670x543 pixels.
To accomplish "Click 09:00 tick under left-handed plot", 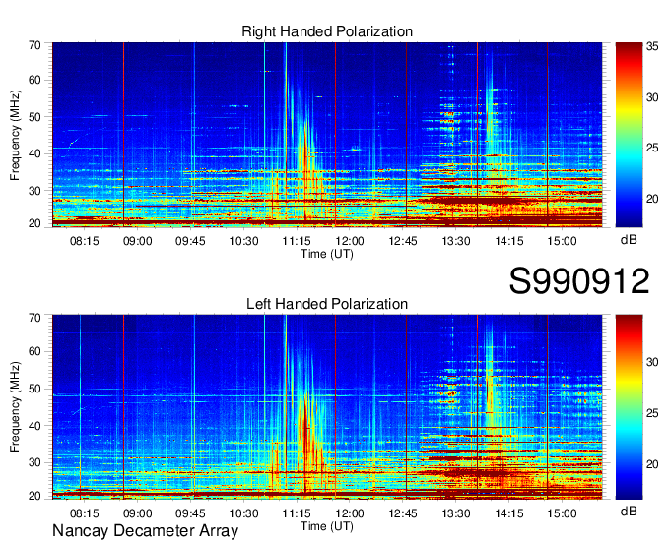I will pos(138,513).
